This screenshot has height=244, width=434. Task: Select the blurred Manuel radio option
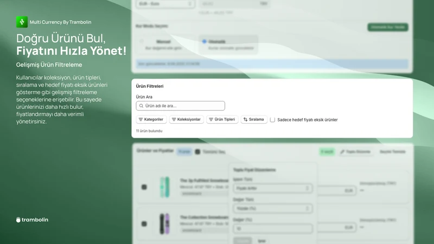click(142, 41)
